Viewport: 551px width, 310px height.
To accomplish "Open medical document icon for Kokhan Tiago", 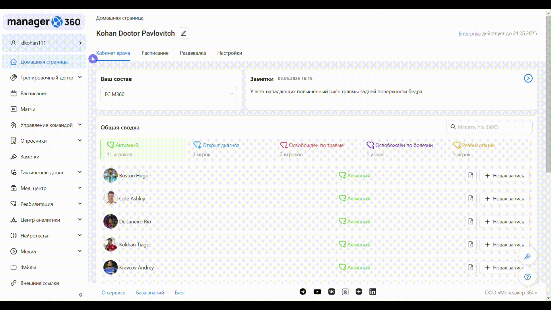I will click(471, 244).
